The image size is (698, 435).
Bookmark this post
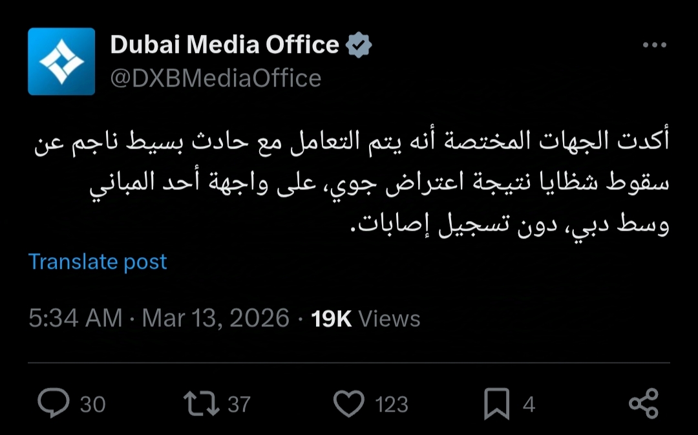(x=497, y=404)
